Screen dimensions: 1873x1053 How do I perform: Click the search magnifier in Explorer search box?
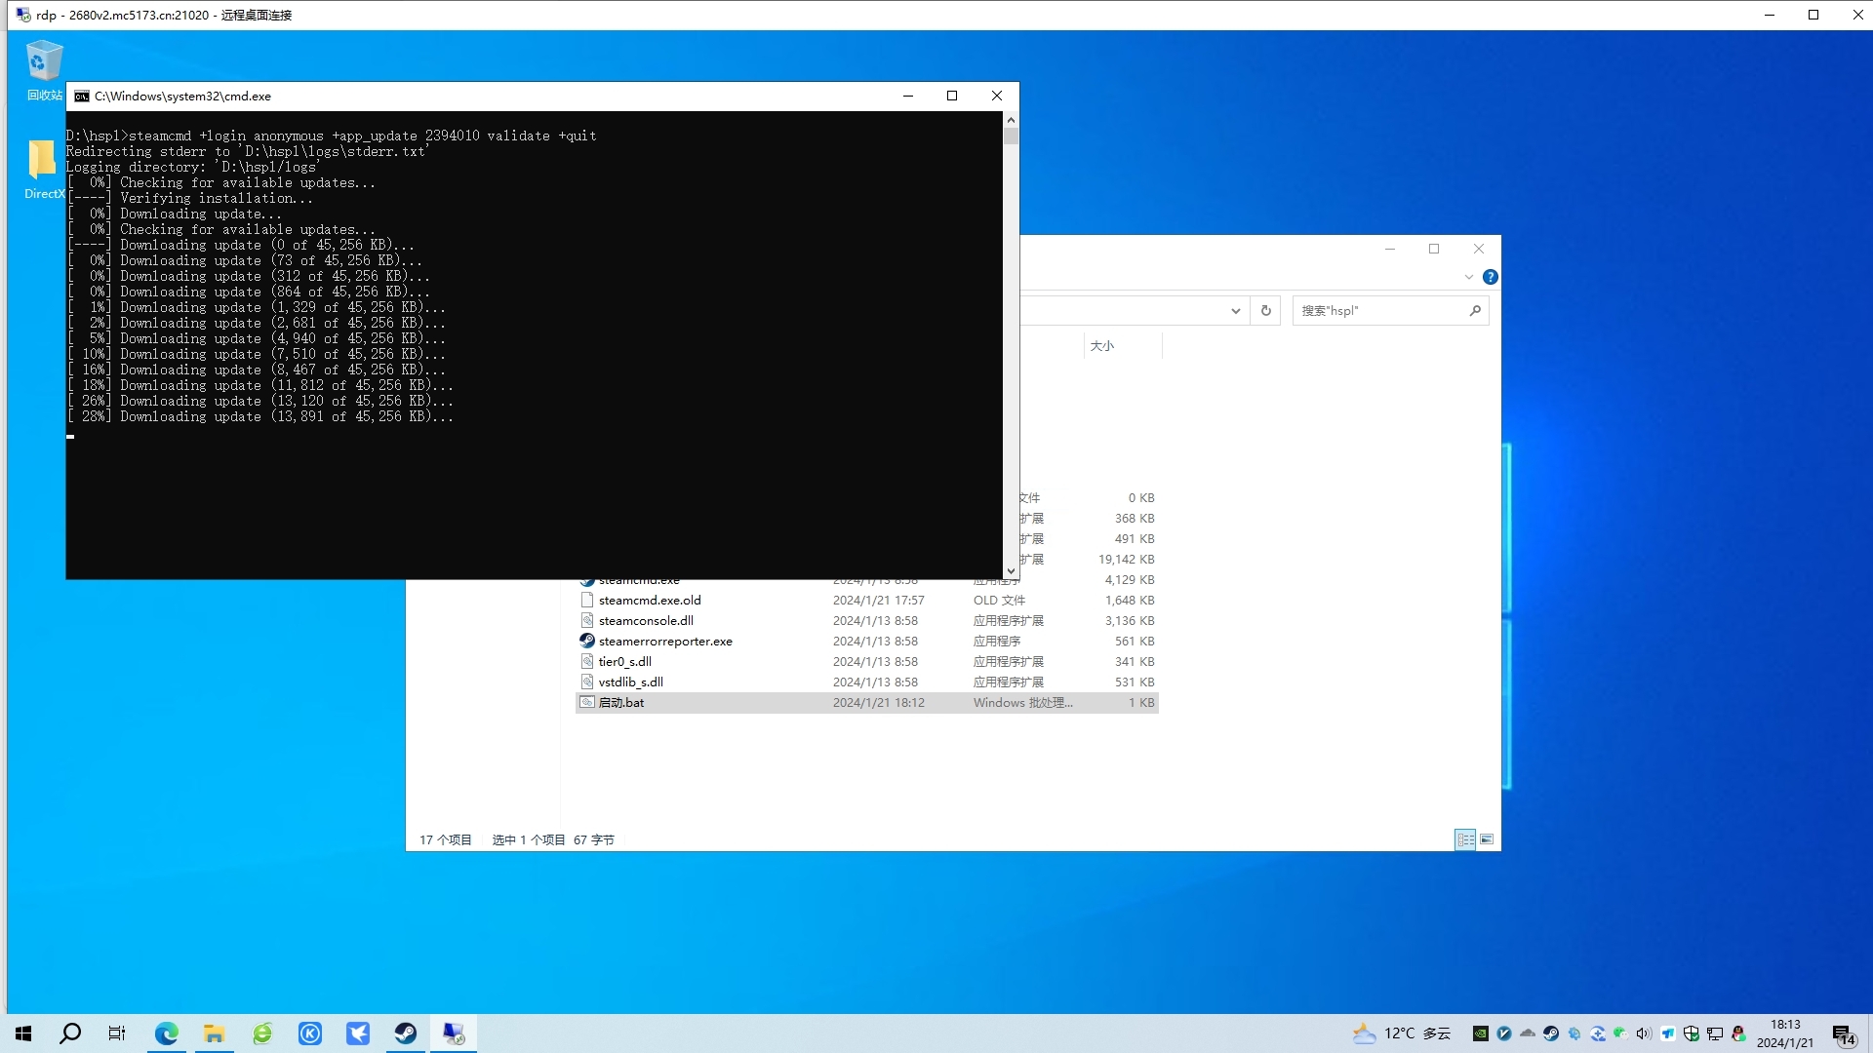tap(1475, 311)
